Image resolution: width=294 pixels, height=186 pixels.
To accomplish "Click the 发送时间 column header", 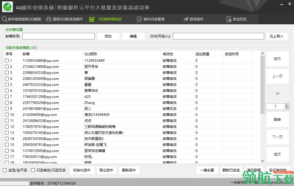I will point(237,54).
